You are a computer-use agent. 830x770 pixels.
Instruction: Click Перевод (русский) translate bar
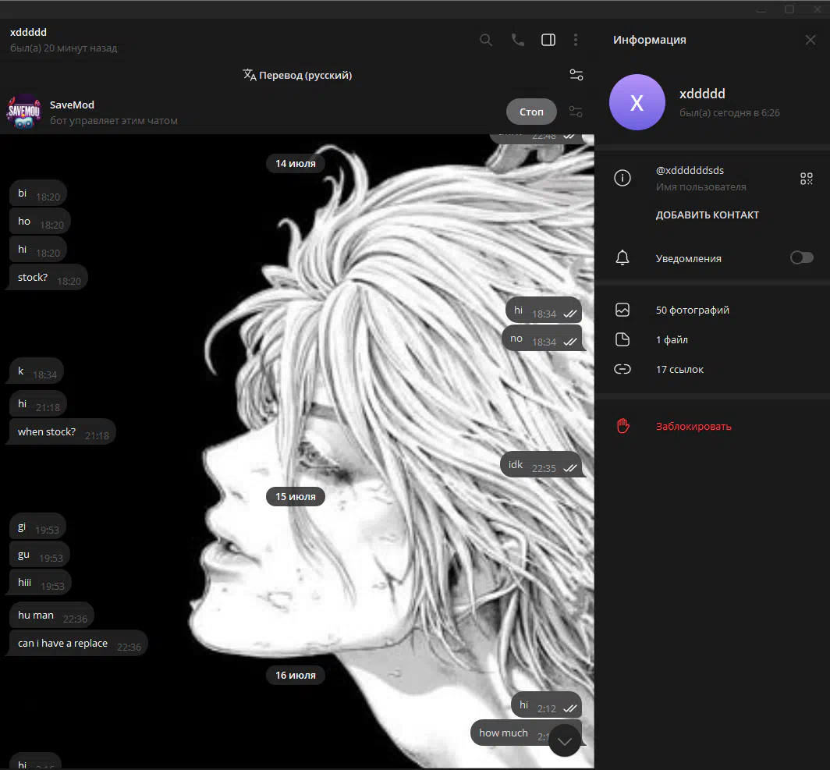point(297,75)
